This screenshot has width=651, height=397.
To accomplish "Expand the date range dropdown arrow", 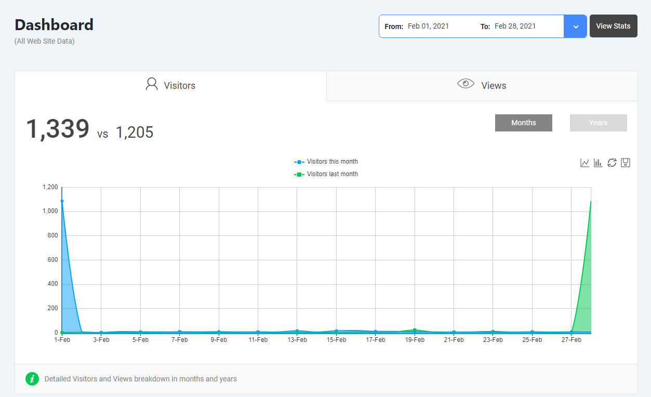I will [575, 27].
